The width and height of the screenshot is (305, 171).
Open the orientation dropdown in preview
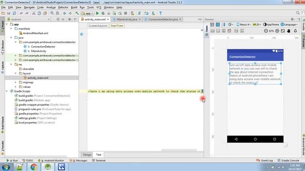[231, 25]
